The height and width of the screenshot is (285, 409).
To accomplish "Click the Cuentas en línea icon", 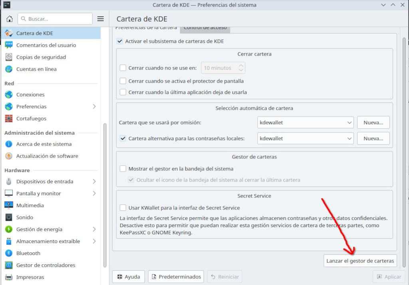I will (x=9, y=69).
